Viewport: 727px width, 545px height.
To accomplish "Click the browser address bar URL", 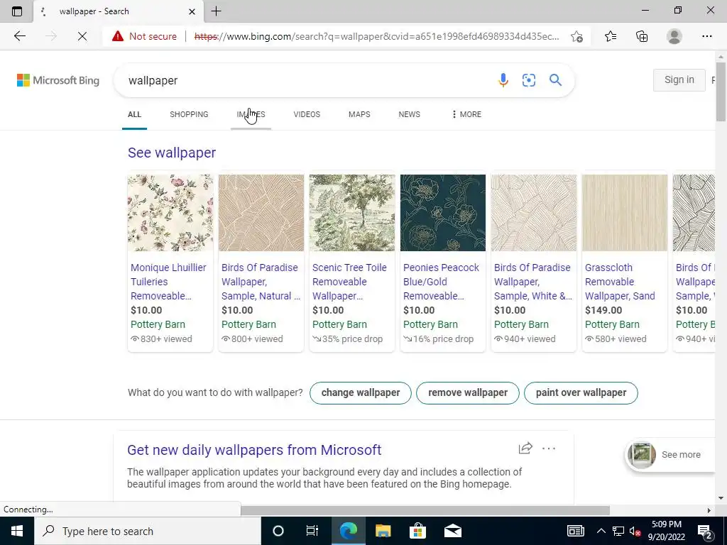I will click(x=376, y=36).
